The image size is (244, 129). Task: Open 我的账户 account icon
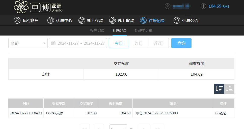pyautogui.click(x=17, y=21)
